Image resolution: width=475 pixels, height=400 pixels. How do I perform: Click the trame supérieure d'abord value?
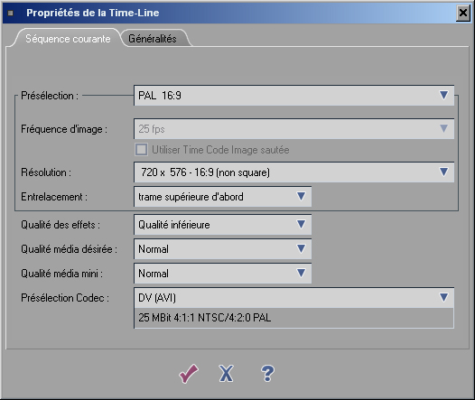click(191, 197)
